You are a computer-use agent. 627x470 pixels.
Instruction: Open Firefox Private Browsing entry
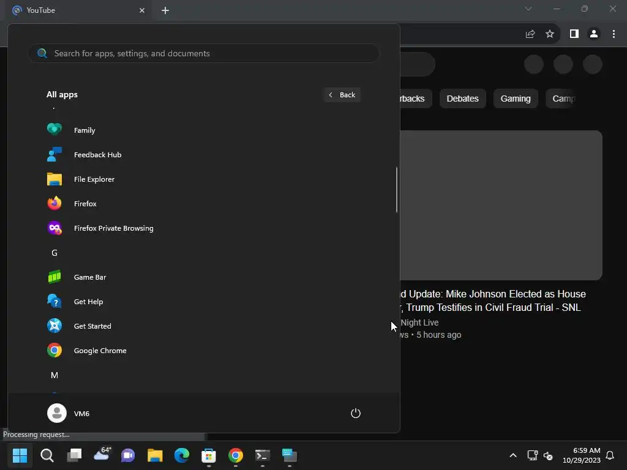pyautogui.click(x=204, y=228)
